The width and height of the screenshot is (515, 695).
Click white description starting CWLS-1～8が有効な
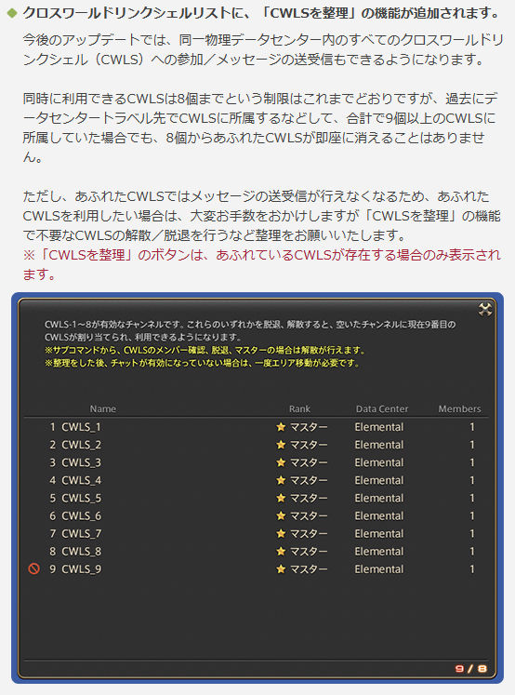click(250, 330)
